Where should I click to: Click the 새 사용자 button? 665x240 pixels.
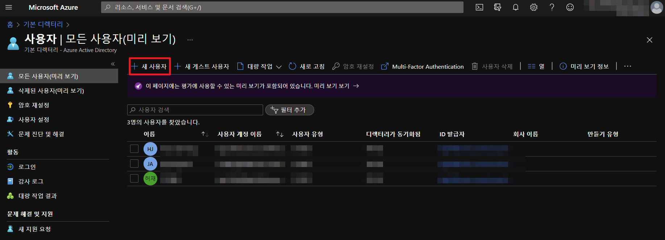(x=150, y=67)
